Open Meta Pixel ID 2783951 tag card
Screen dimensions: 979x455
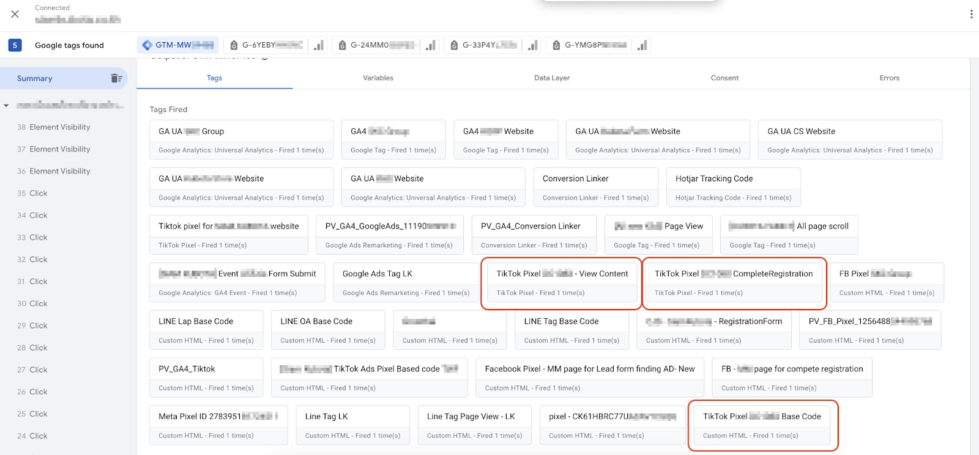tap(218, 426)
